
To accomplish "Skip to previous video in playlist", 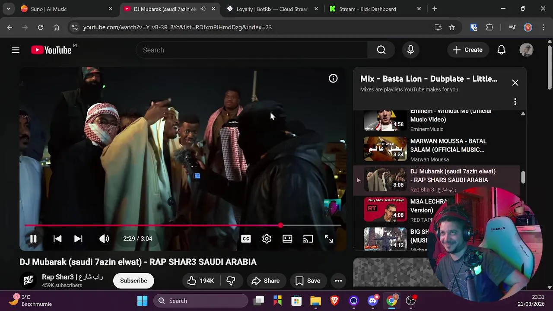I will [x=57, y=239].
